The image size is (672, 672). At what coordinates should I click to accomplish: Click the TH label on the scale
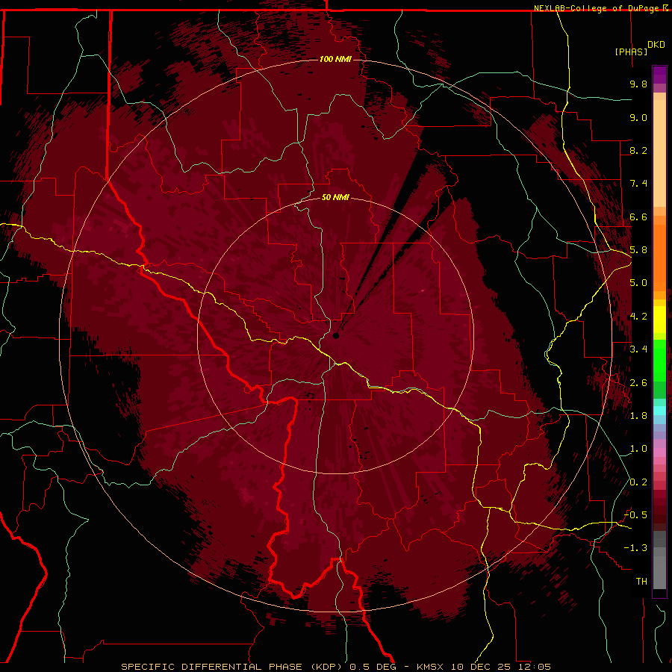point(641,582)
